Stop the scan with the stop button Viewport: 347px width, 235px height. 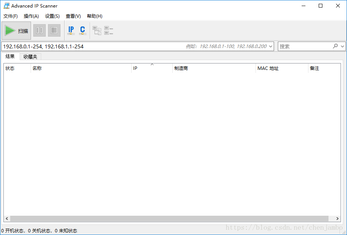tap(54, 30)
